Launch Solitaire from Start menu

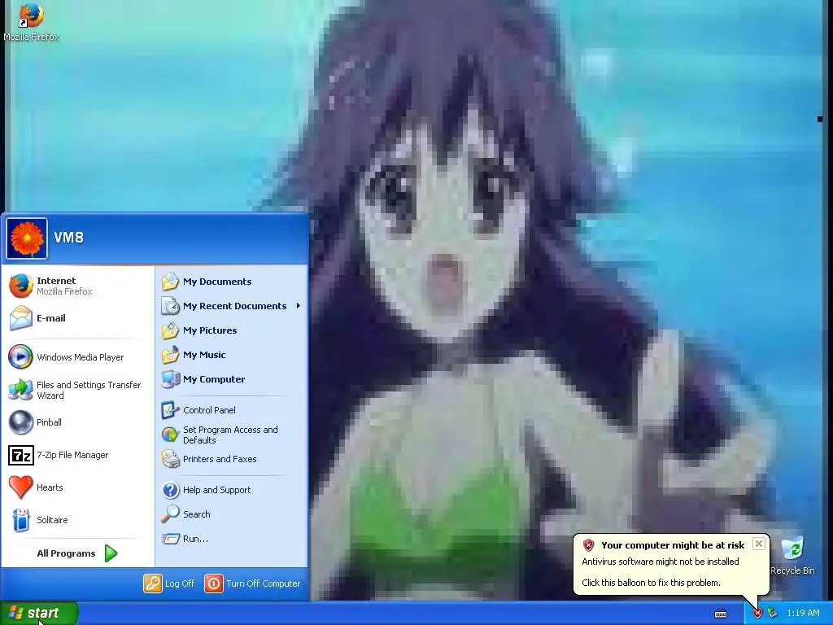point(78,520)
